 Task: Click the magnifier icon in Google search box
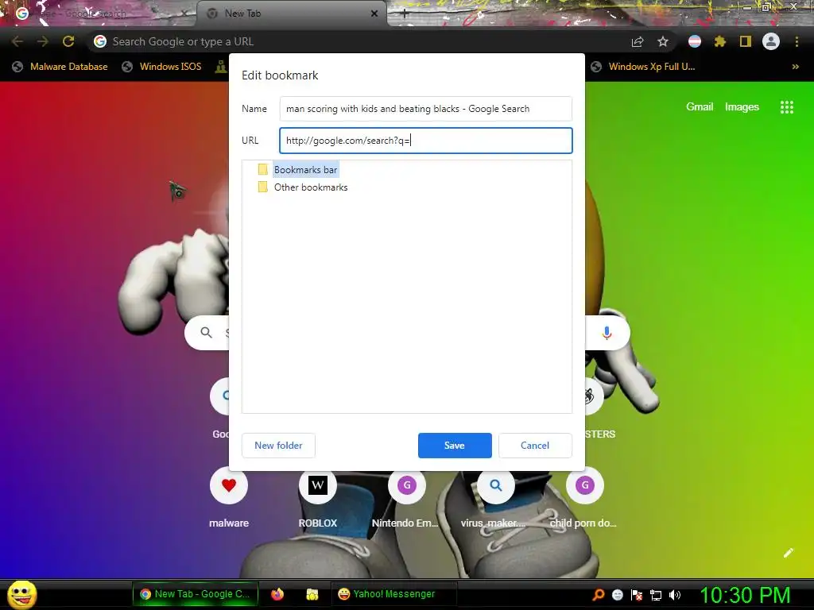[206, 333]
